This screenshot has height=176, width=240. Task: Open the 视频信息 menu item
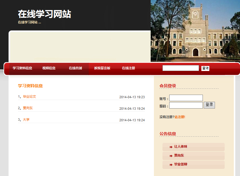pos(49,68)
